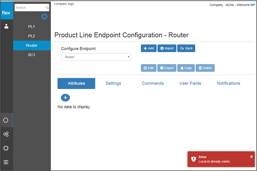Dismiss the Local id error notification
Viewport: 257px width, 171px height.
click(251, 157)
